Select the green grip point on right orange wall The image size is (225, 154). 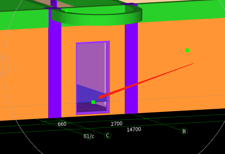click(x=187, y=50)
